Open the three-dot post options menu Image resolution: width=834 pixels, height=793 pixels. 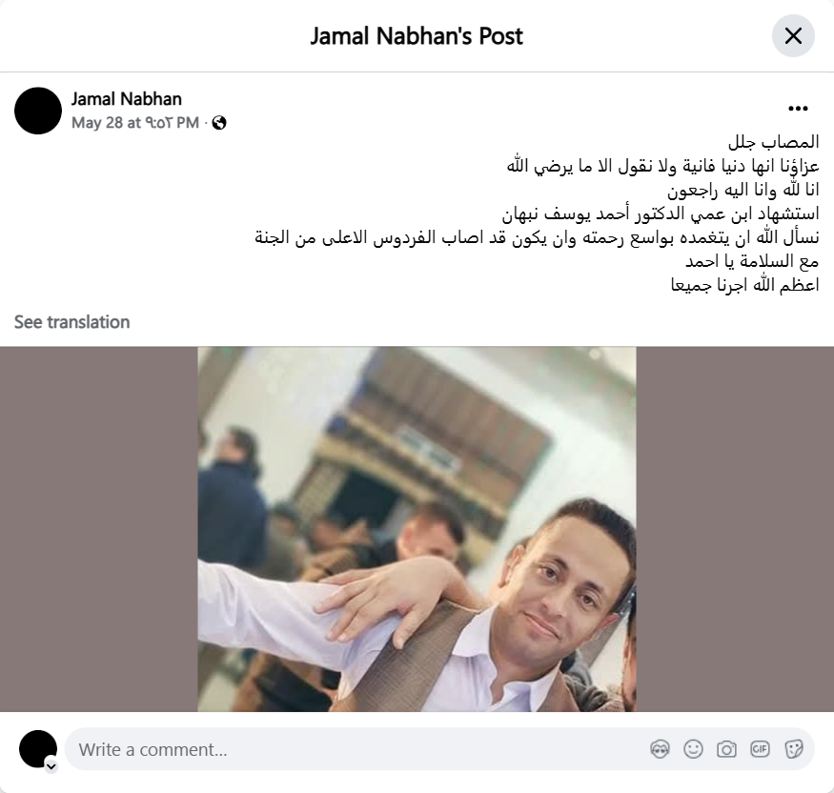pyautogui.click(x=798, y=109)
